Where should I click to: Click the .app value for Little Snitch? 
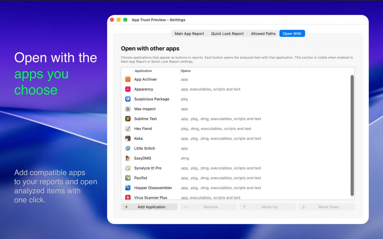click(184, 148)
